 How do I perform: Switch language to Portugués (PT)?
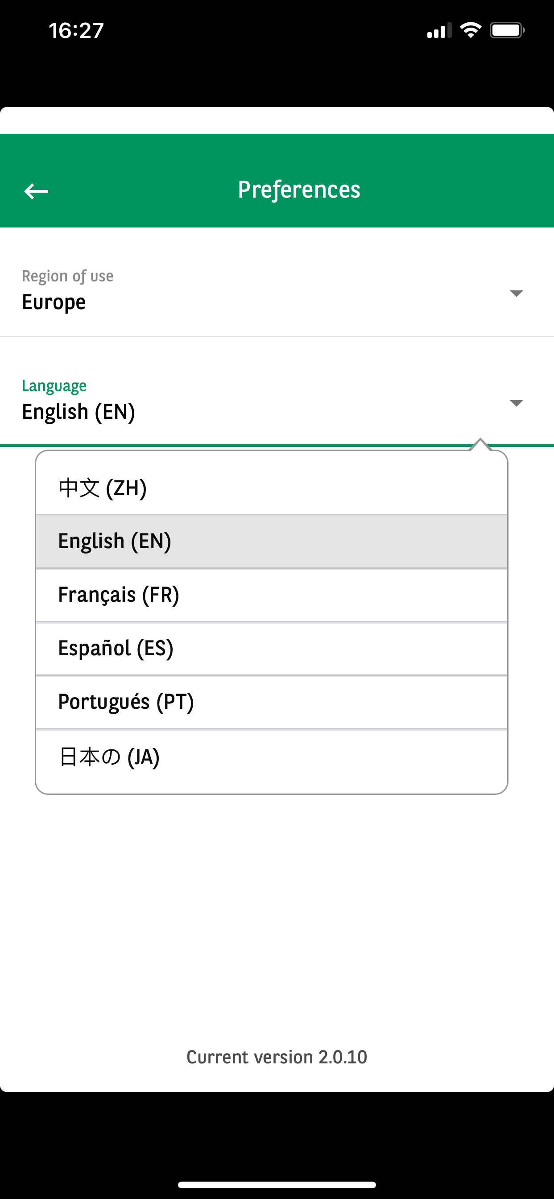[x=126, y=702]
